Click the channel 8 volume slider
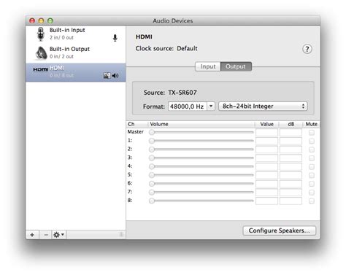The height and width of the screenshot is (275, 346). [x=201, y=201]
